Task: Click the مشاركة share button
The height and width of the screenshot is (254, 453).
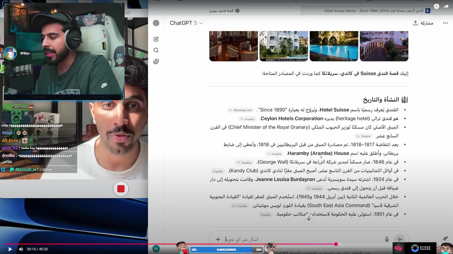Action: click(423, 23)
